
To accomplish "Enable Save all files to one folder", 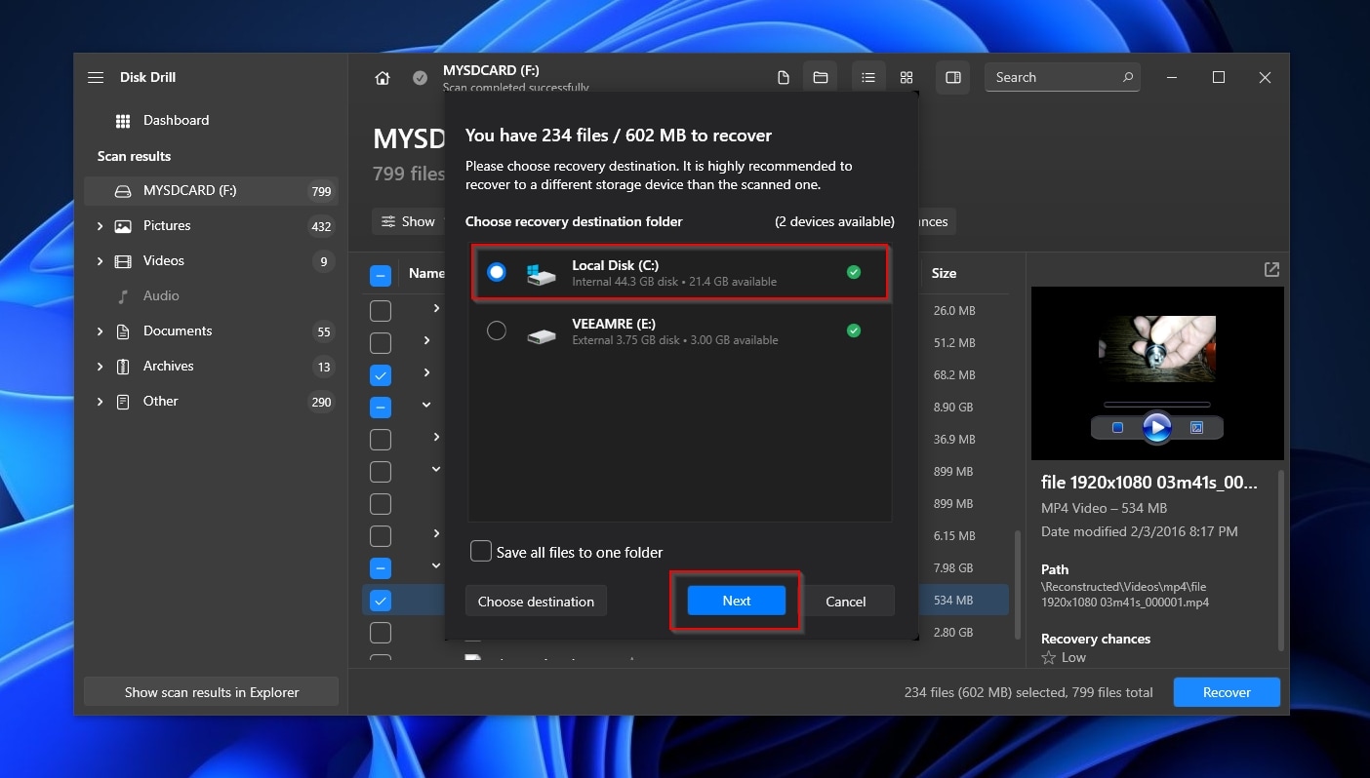I will click(480, 551).
